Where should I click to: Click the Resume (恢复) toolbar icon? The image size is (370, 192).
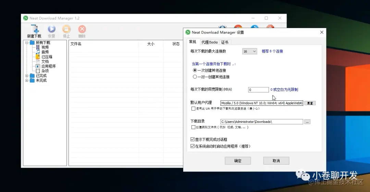(51, 31)
